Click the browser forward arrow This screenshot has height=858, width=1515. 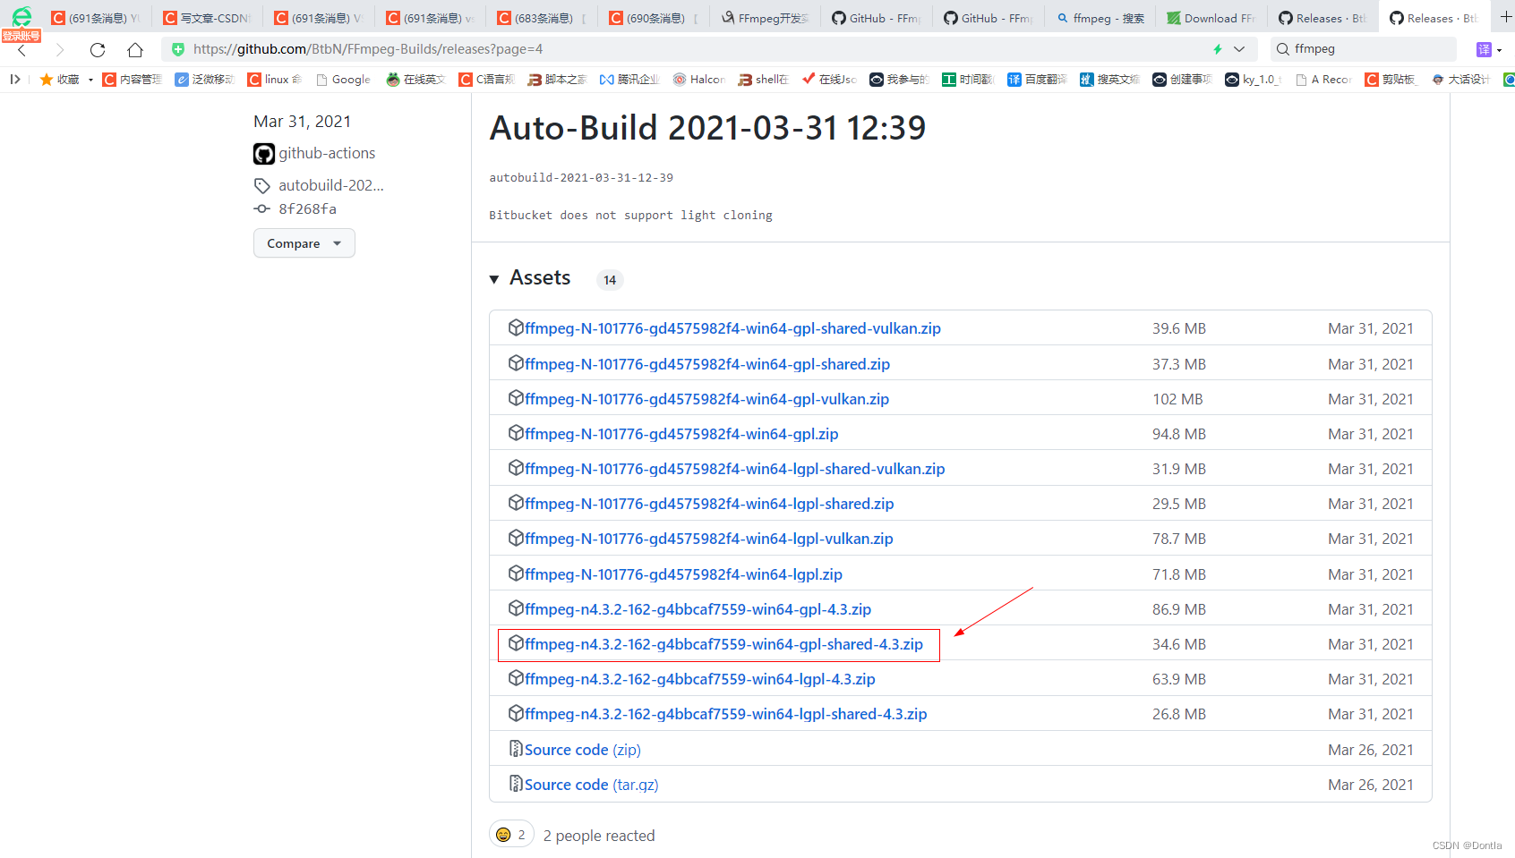[59, 50]
